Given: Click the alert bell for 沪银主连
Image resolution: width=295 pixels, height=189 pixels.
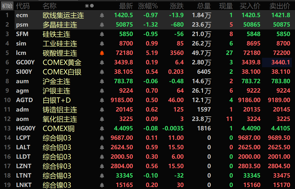Looking at the screenshot, I should click(x=102, y=91).
